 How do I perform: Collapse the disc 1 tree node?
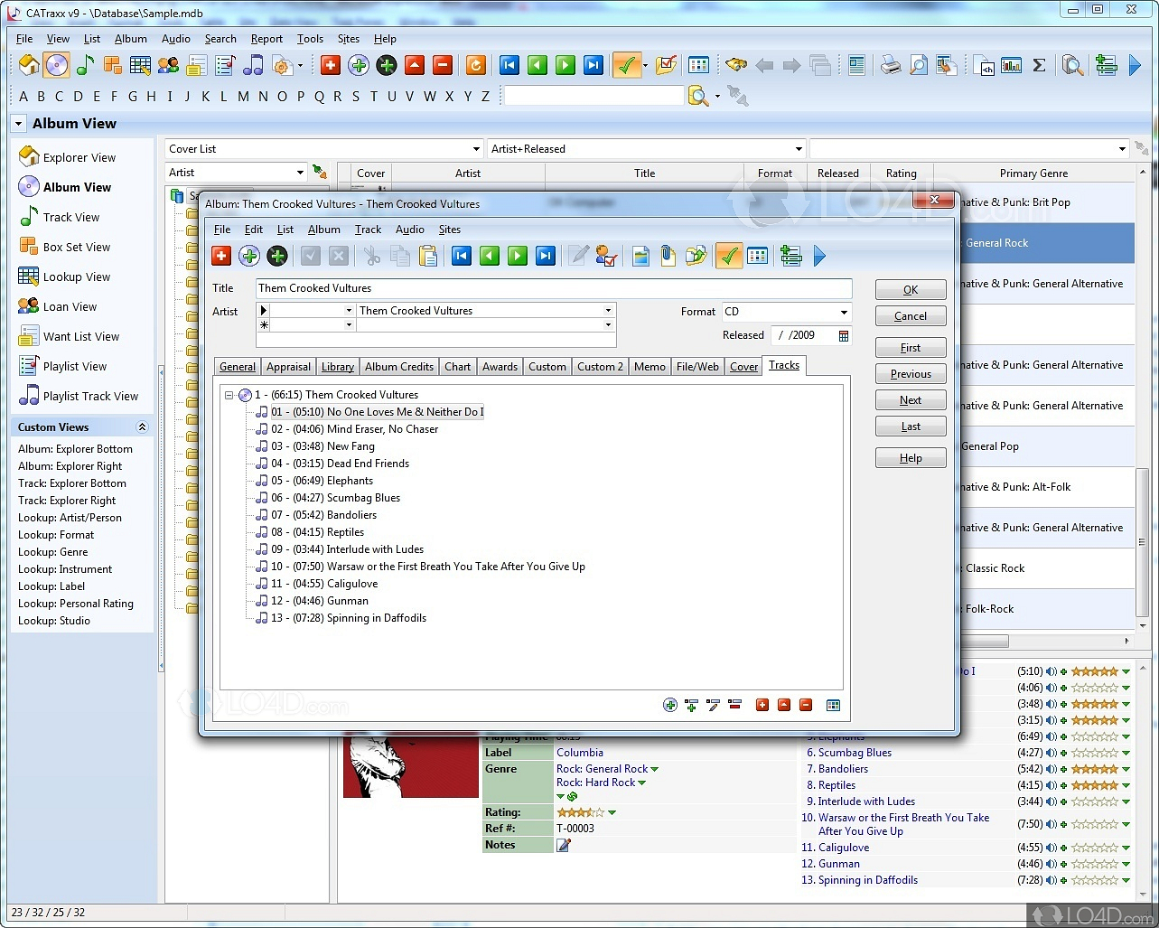(229, 395)
